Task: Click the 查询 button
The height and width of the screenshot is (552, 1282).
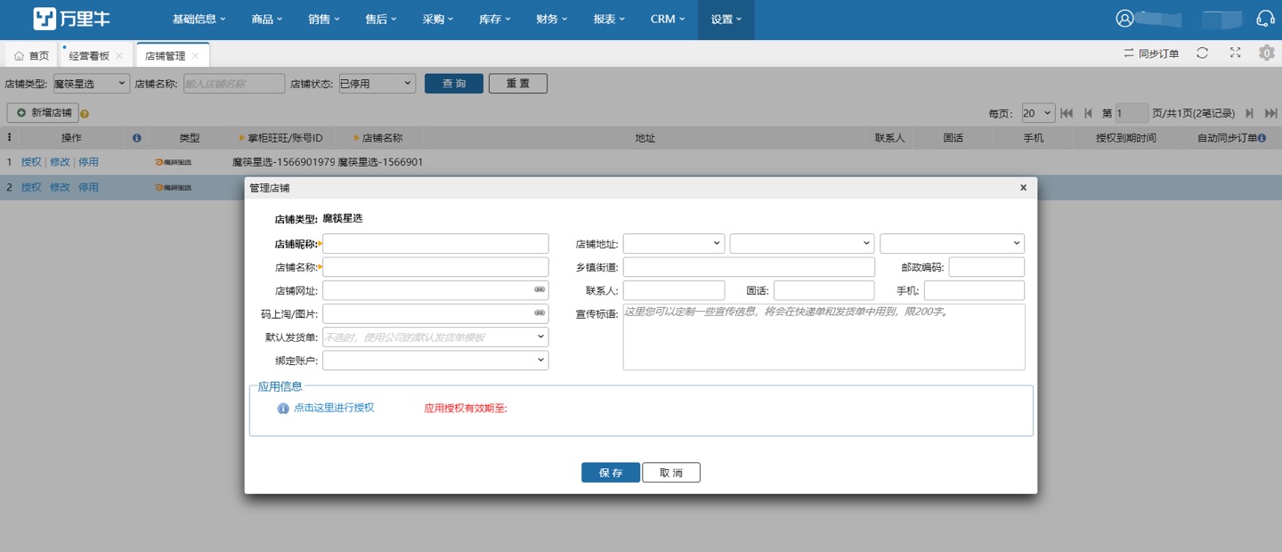Action: tap(454, 84)
